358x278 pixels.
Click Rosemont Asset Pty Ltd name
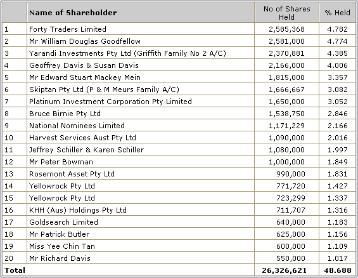[x=72, y=174]
